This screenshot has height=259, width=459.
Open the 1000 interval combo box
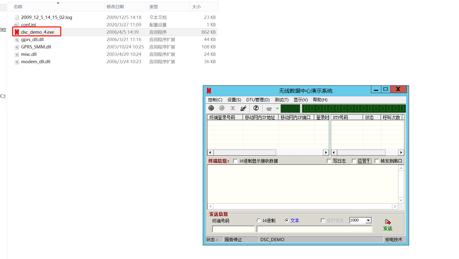(x=368, y=220)
